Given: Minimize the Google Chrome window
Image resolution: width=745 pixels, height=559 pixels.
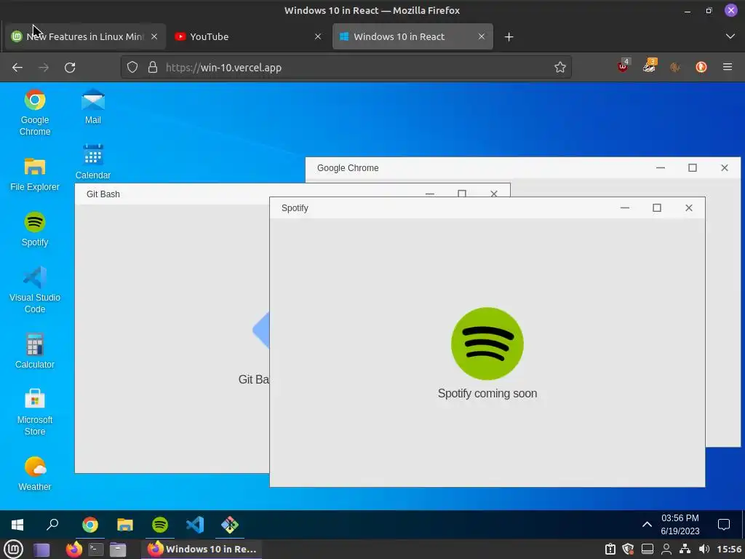Looking at the screenshot, I should click(x=661, y=168).
